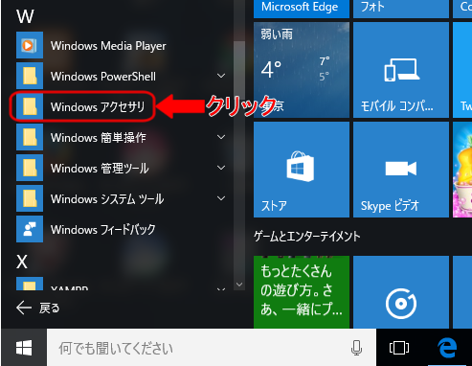Open the Windows フィードバック app icon
This screenshot has height=366, width=472.
(x=30, y=229)
